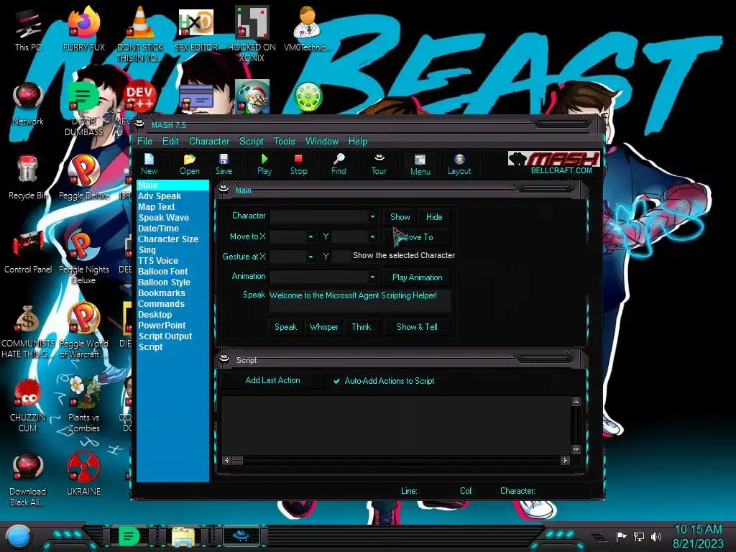Open the This PC desktop icon
Image resolution: width=736 pixels, height=552 pixels.
coord(28,29)
